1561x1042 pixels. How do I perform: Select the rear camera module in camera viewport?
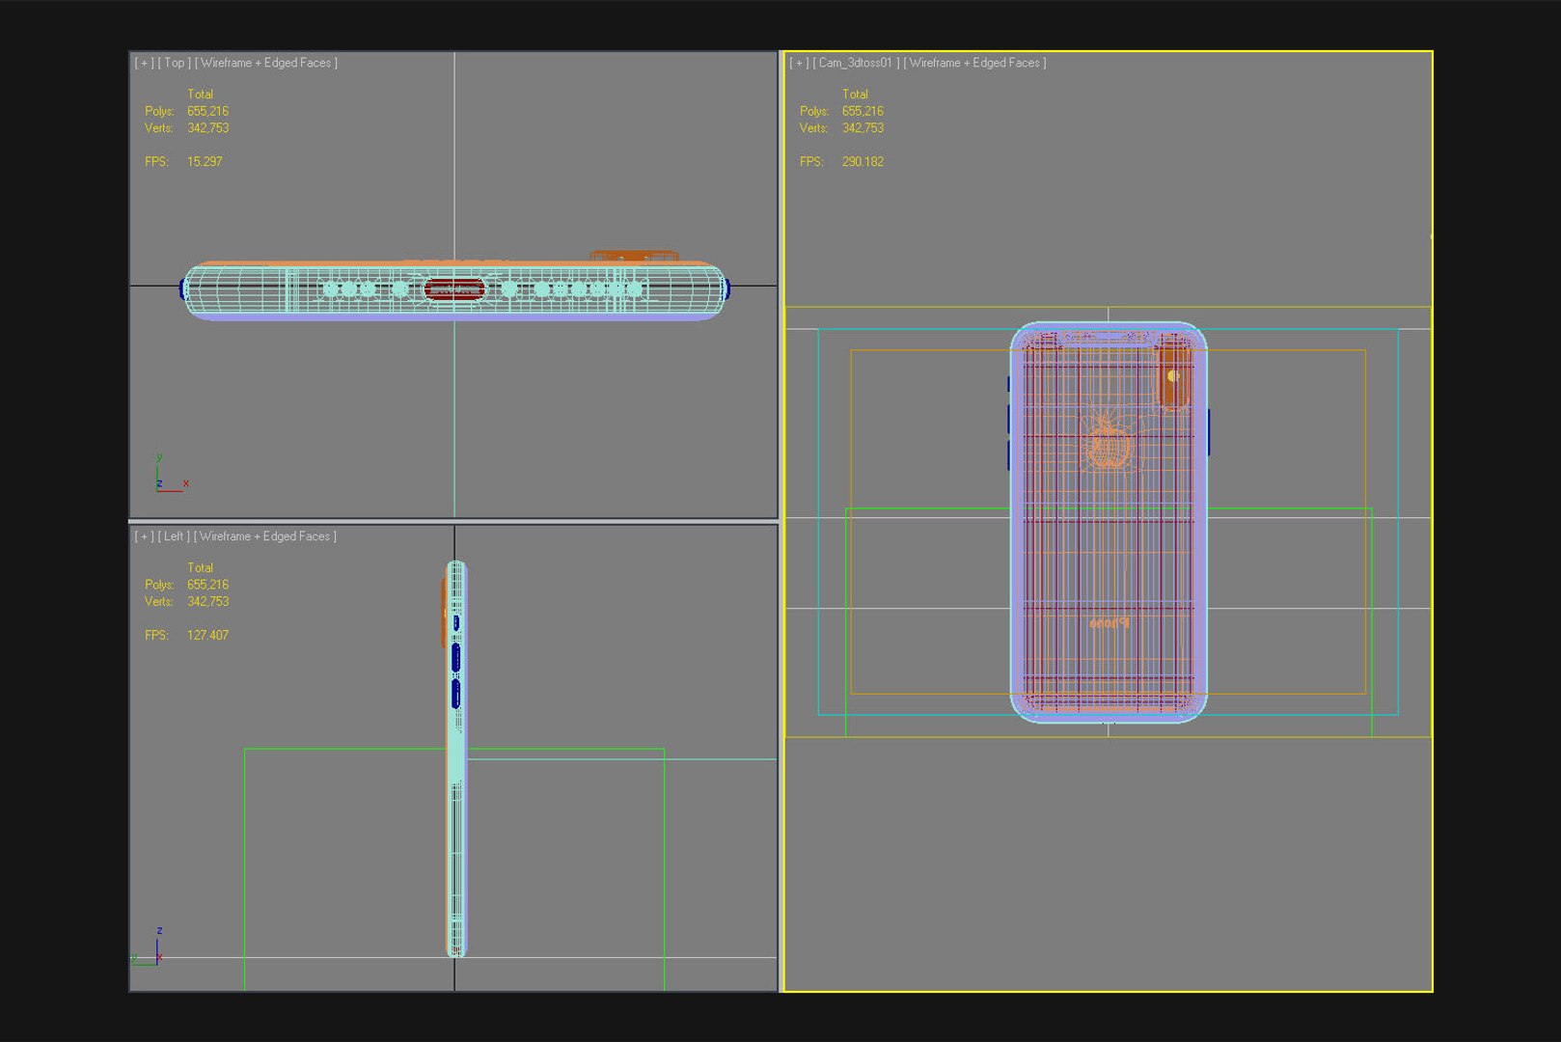[1173, 374]
